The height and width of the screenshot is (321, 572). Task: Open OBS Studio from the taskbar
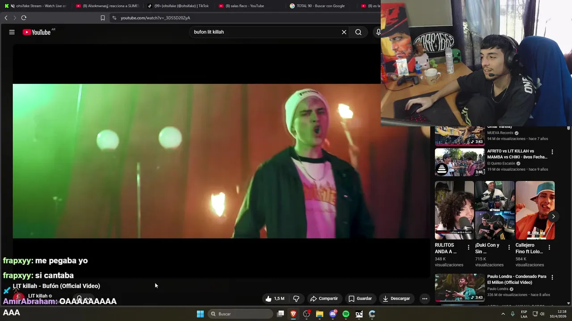[307, 314]
